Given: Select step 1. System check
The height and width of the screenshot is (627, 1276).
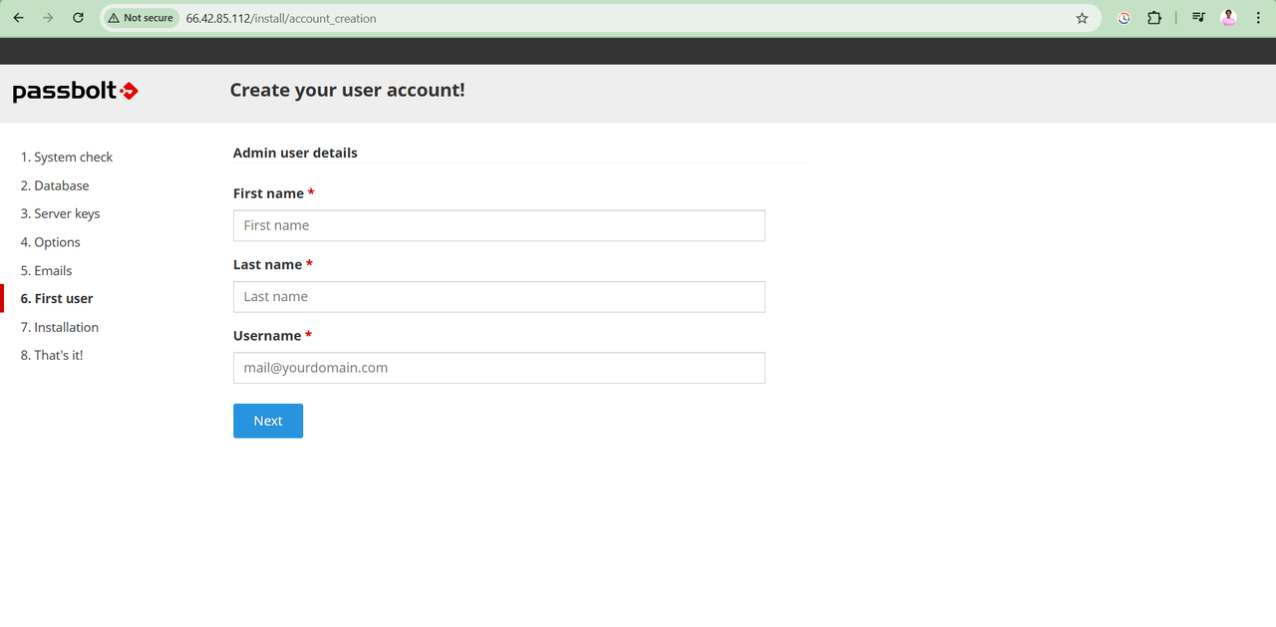Looking at the screenshot, I should (x=67, y=157).
